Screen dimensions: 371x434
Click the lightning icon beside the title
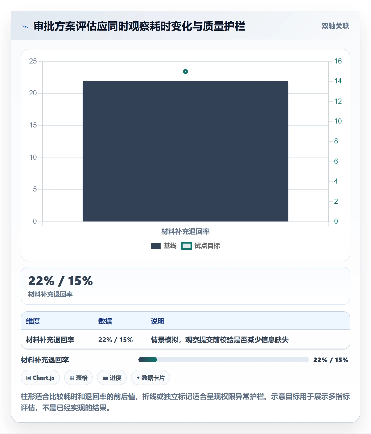point(25,27)
